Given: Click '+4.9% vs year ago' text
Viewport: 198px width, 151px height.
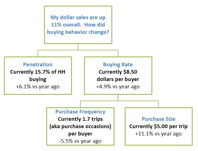Looking at the screenshot, I should (118, 87).
